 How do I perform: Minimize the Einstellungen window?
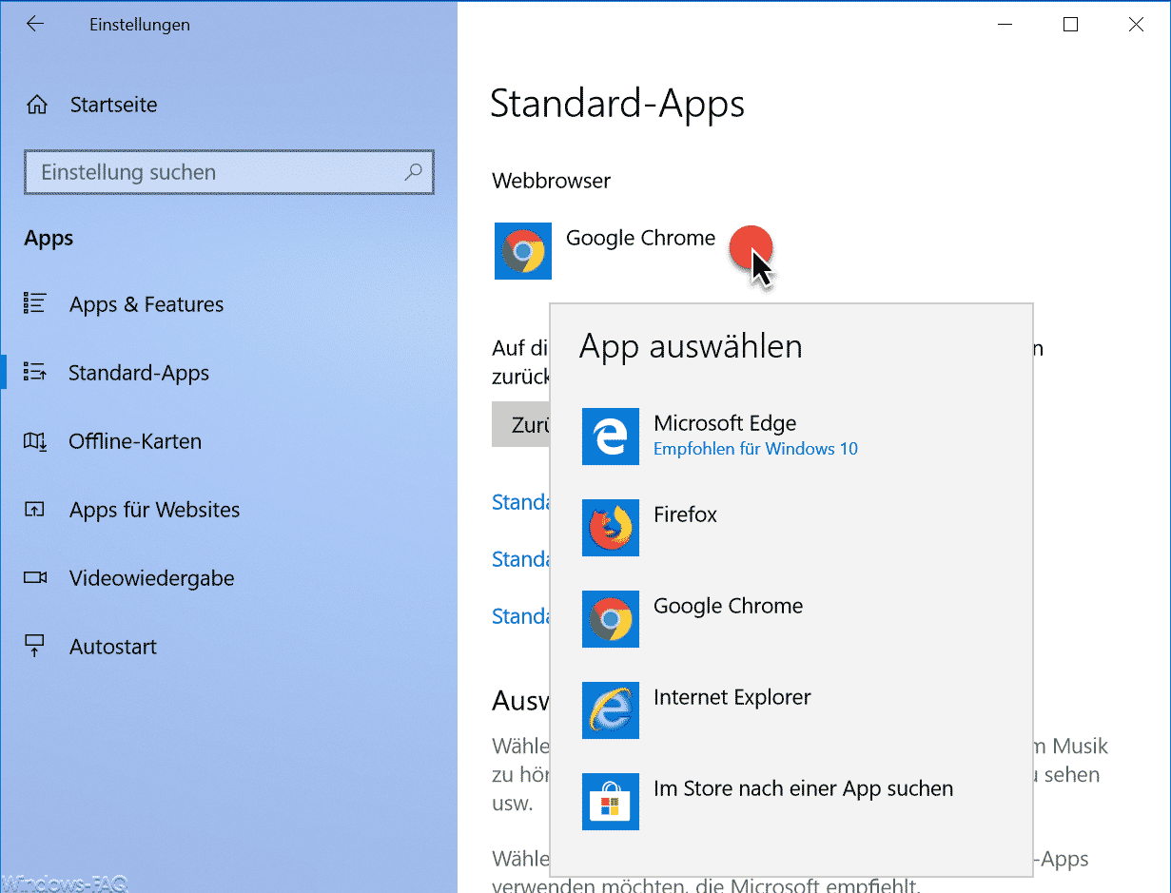(x=1005, y=25)
